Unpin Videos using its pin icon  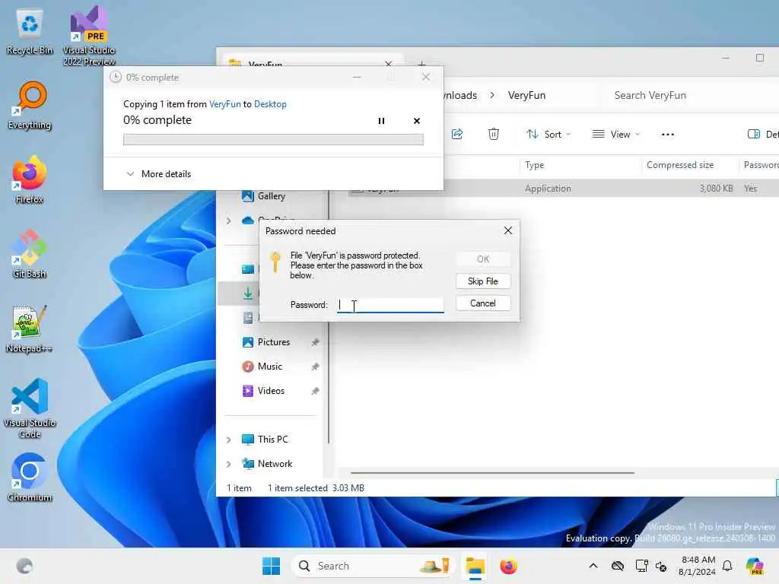pos(315,391)
